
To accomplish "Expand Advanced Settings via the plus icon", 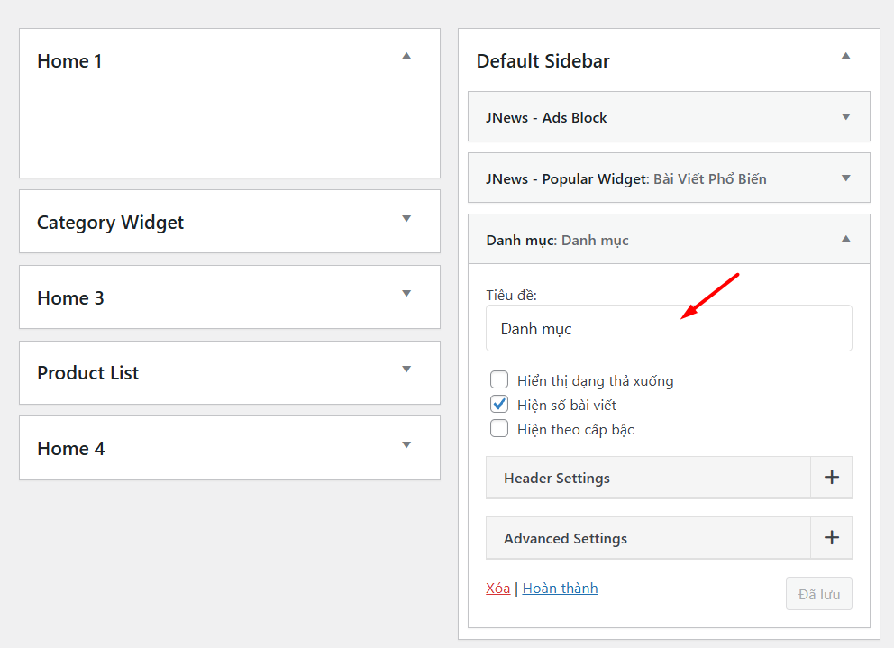I will 831,538.
